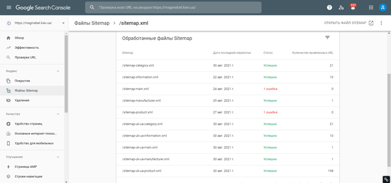The image size is (391, 183).
Task: Click Обработанные файлы Sitemap heading
Action: [x=157, y=39]
